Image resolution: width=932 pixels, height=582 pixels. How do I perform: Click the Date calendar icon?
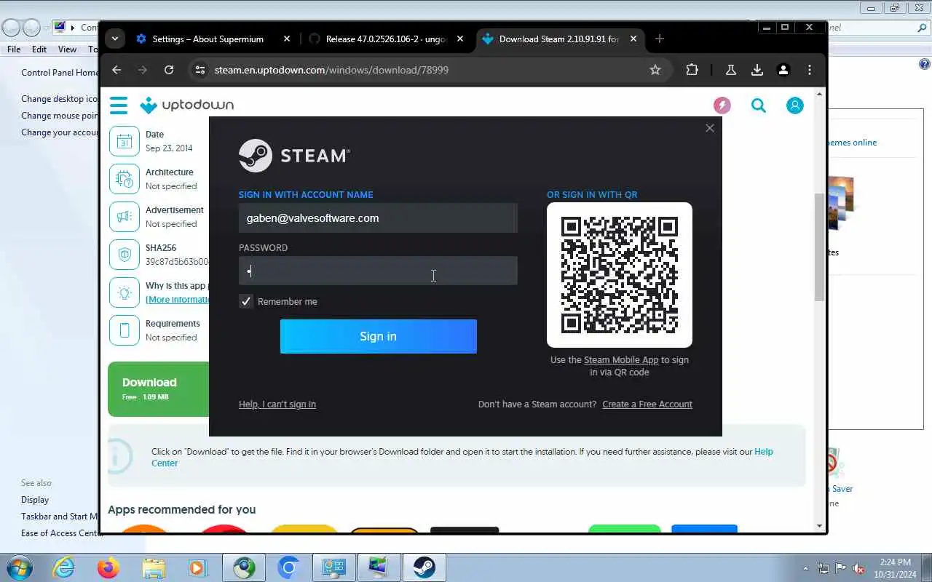click(124, 141)
